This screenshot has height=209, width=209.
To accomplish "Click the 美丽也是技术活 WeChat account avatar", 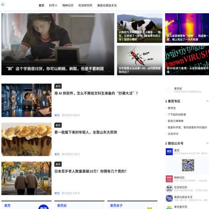I will pyautogui.click(x=169, y=198).
